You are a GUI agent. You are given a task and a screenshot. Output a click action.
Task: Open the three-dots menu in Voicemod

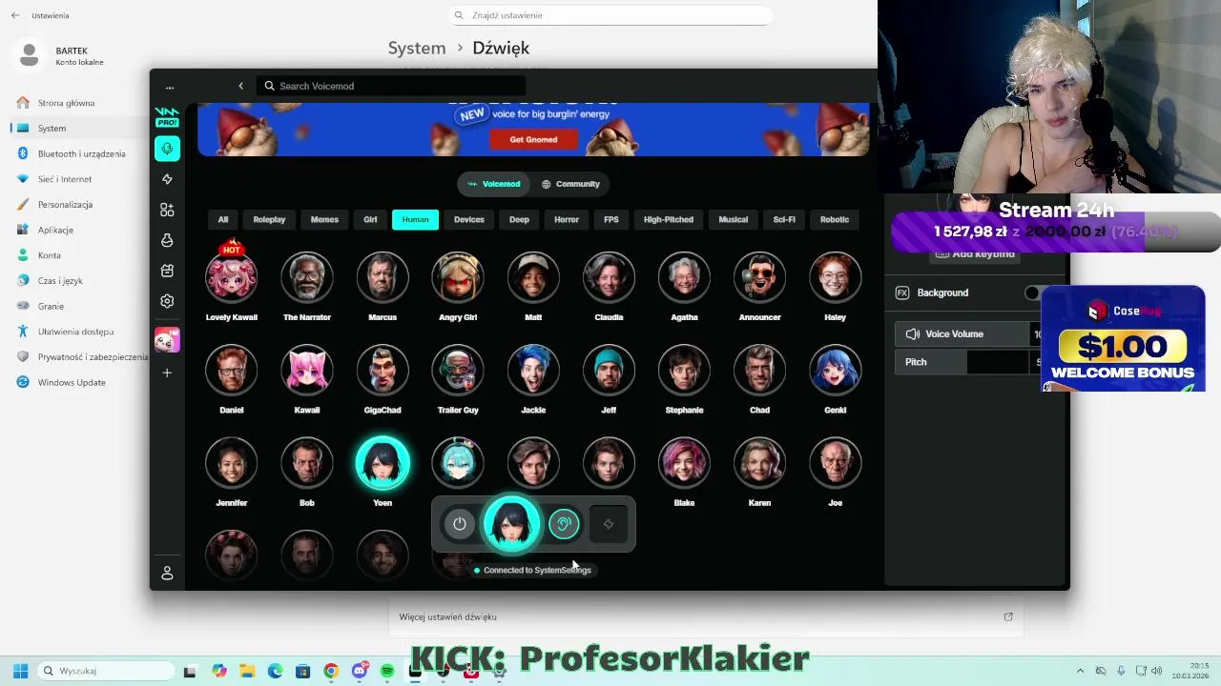[x=170, y=87]
